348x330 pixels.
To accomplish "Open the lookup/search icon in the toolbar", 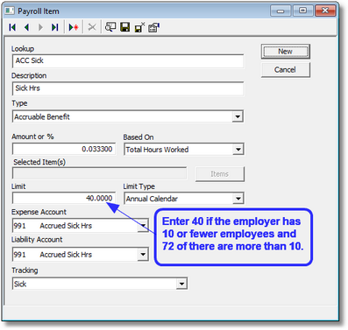I will point(110,27).
